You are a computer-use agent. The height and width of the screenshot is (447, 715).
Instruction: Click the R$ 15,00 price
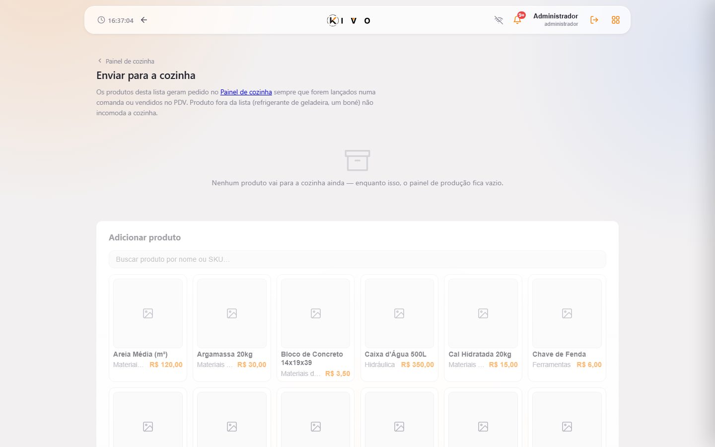tap(503, 365)
